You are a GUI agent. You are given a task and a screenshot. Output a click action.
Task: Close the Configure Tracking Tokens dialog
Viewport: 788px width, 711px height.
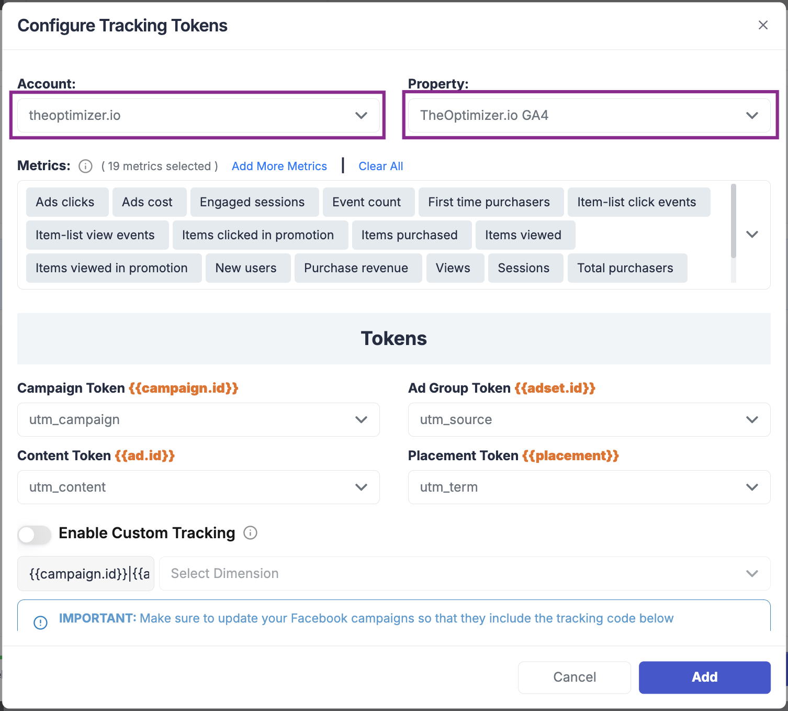click(763, 25)
